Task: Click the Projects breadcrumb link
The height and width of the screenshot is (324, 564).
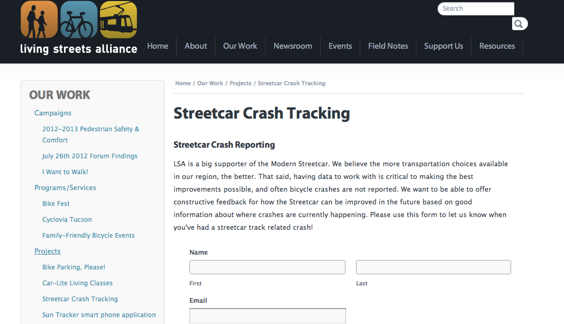Action: 240,83
